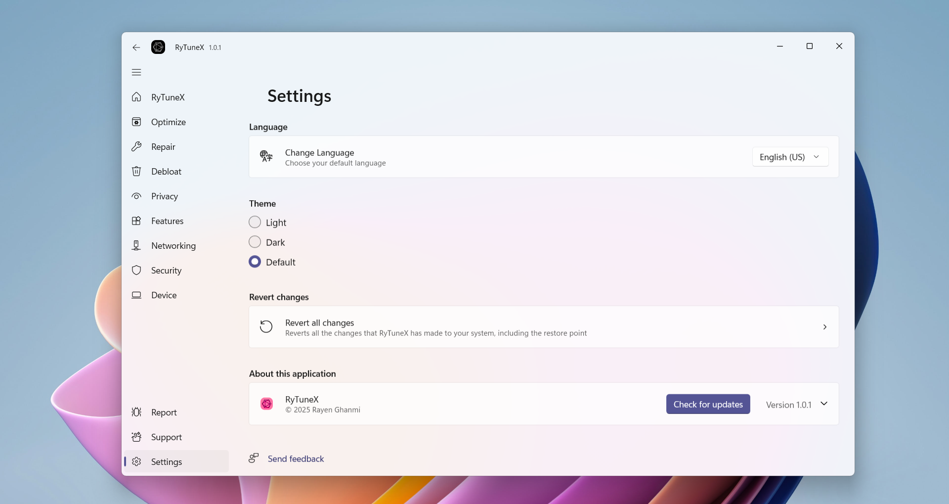The width and height of the screenshot is (949, 504).
Task: Click the 1.0.1 version label in title bar
Action: pos(215,47)
